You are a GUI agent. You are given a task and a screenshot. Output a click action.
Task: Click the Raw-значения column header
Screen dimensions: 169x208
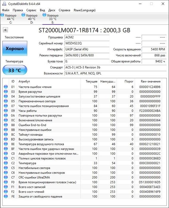click(x=148, y=81)
